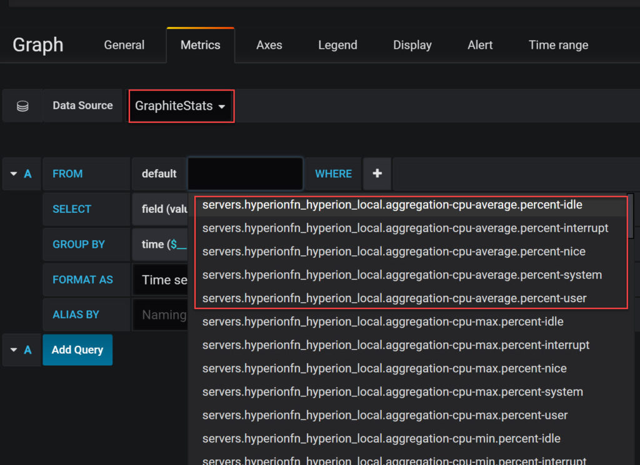Viewport: 640px width, 465px height.
Task: Open the Time range tab
Action: [x=558, y=45]
